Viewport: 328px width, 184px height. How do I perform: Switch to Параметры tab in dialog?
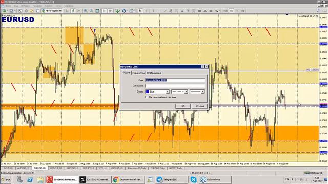pyautogui.click(x=138, y=73)
